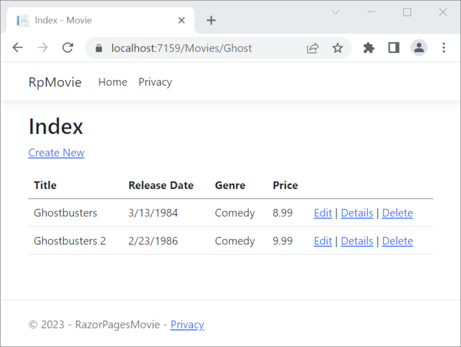Switch to the Index - Movie tab
The width and height of the screenshot is (461, 347).
pos(86,20)
